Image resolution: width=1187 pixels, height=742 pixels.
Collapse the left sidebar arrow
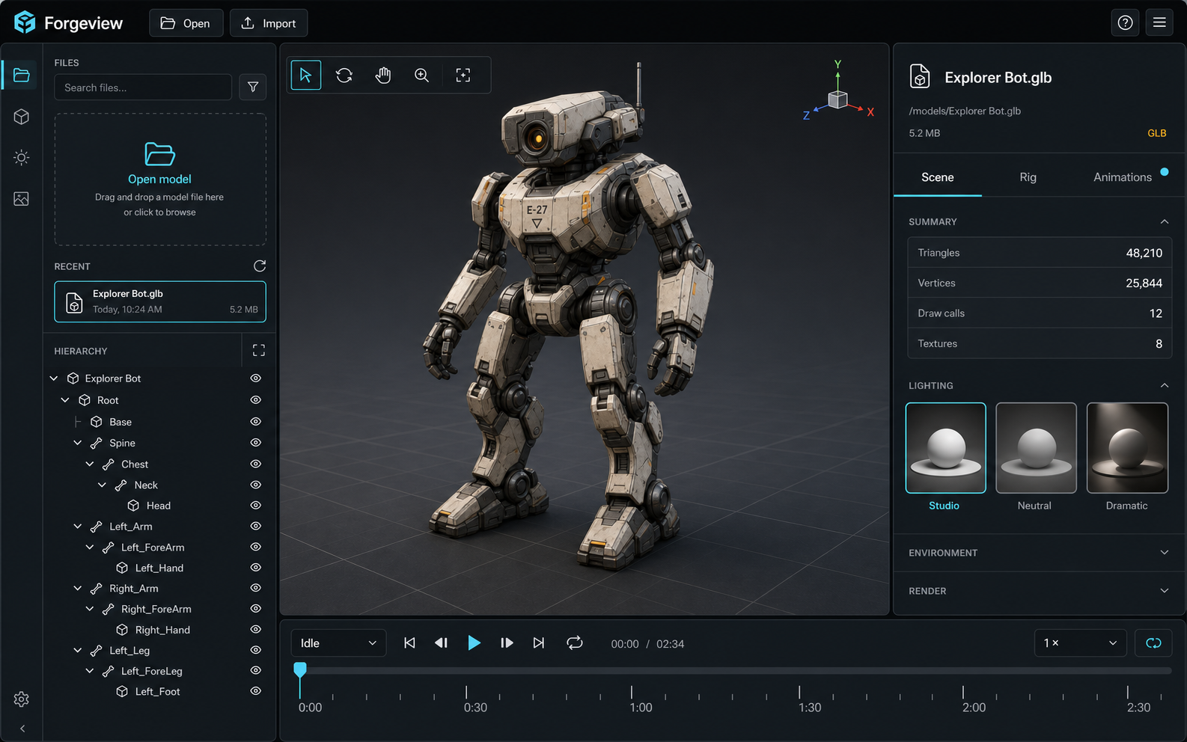pyautogui.click(x=22, y=729)
